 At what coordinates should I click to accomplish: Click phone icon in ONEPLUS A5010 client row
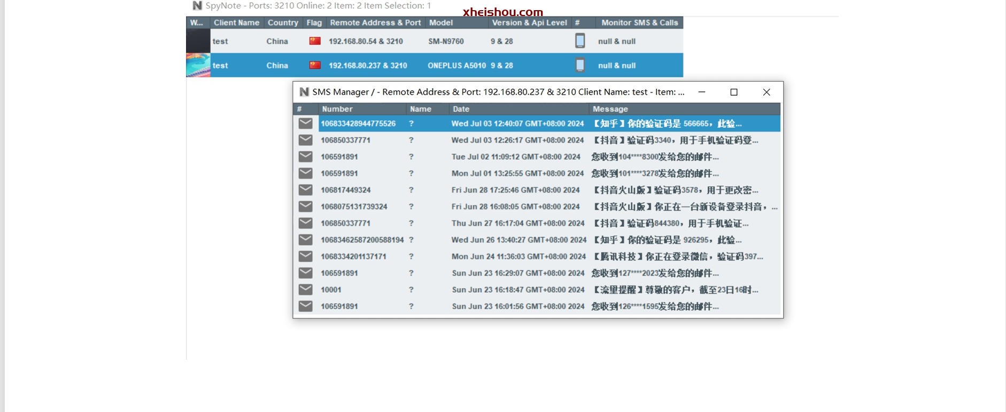(x=580, y=65)
